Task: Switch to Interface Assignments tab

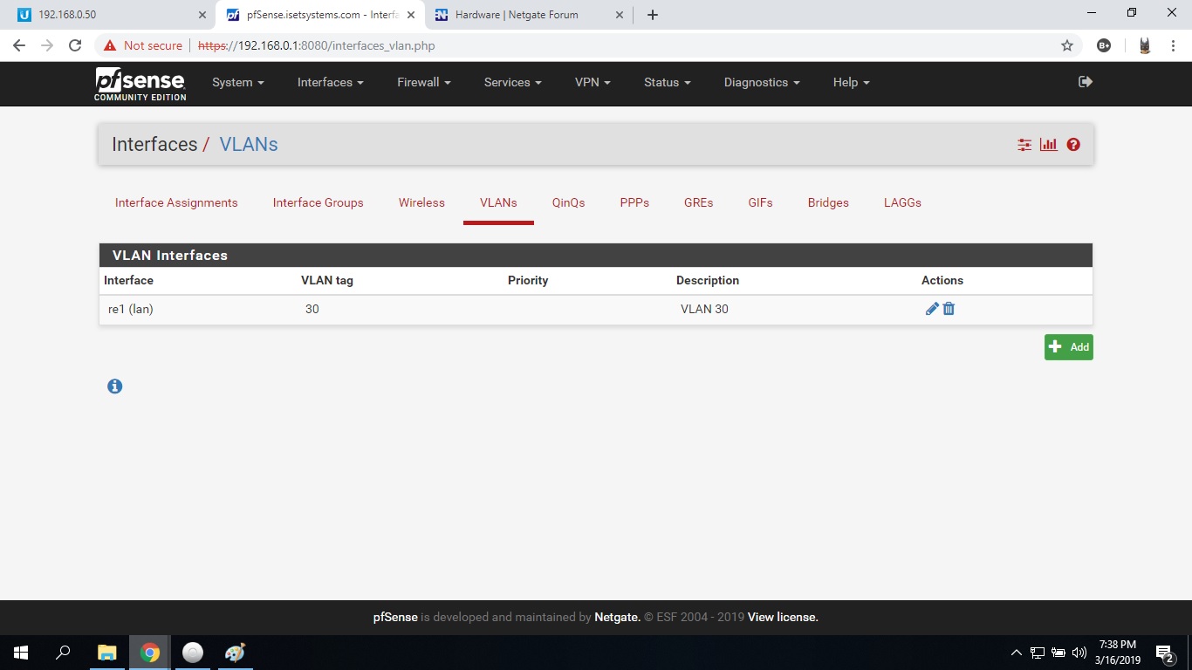Action: (x=176, y=202)
